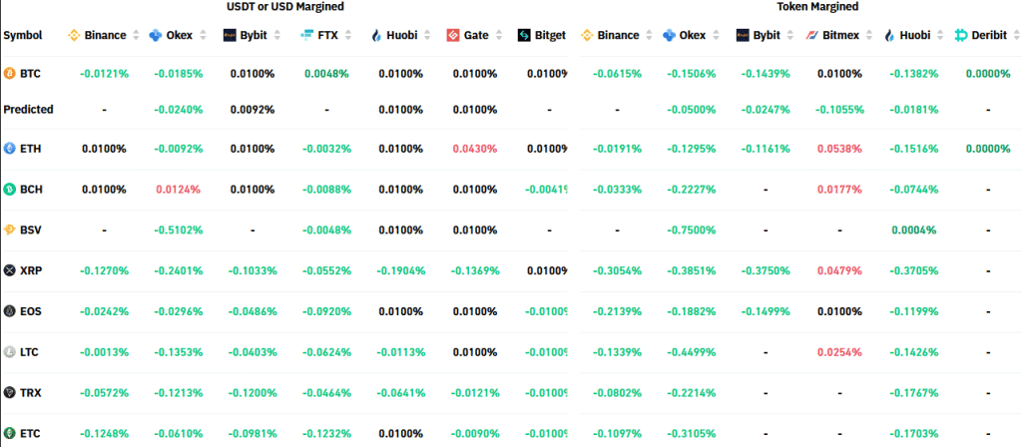This screenshot has height=447, width=1022.
Task: Click the BSV coin icon
Action: [10, 229]
